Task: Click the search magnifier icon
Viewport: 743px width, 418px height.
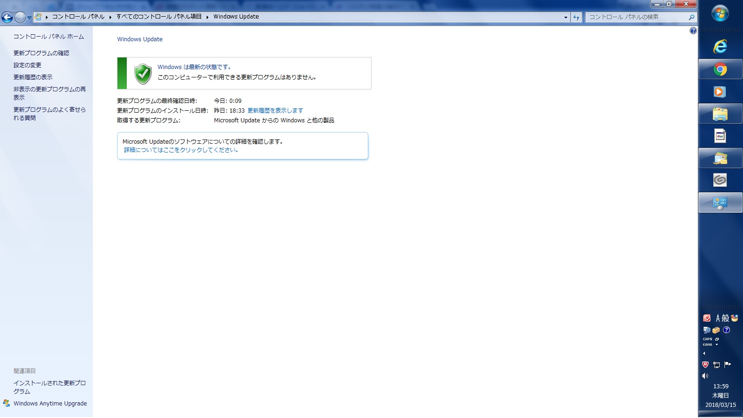Action: [691, 17]
